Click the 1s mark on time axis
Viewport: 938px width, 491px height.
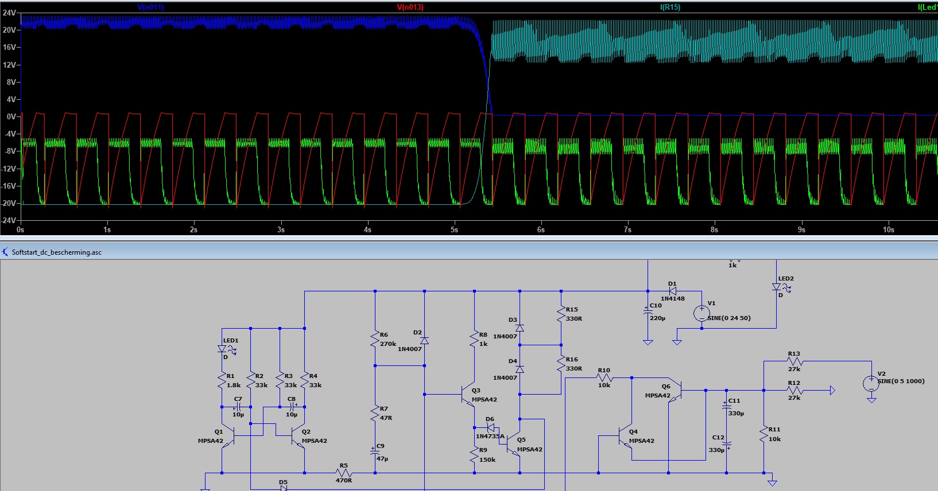pos(107,229)
